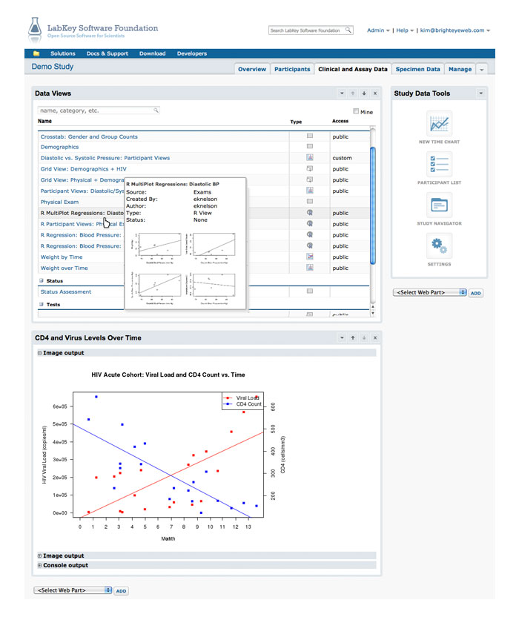Open the bottom Select Web Part dropdown
Screen dimensions: 519x623
[x=73, y=590]
